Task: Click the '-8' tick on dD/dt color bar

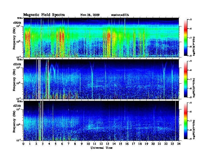Action: [190, 88]
